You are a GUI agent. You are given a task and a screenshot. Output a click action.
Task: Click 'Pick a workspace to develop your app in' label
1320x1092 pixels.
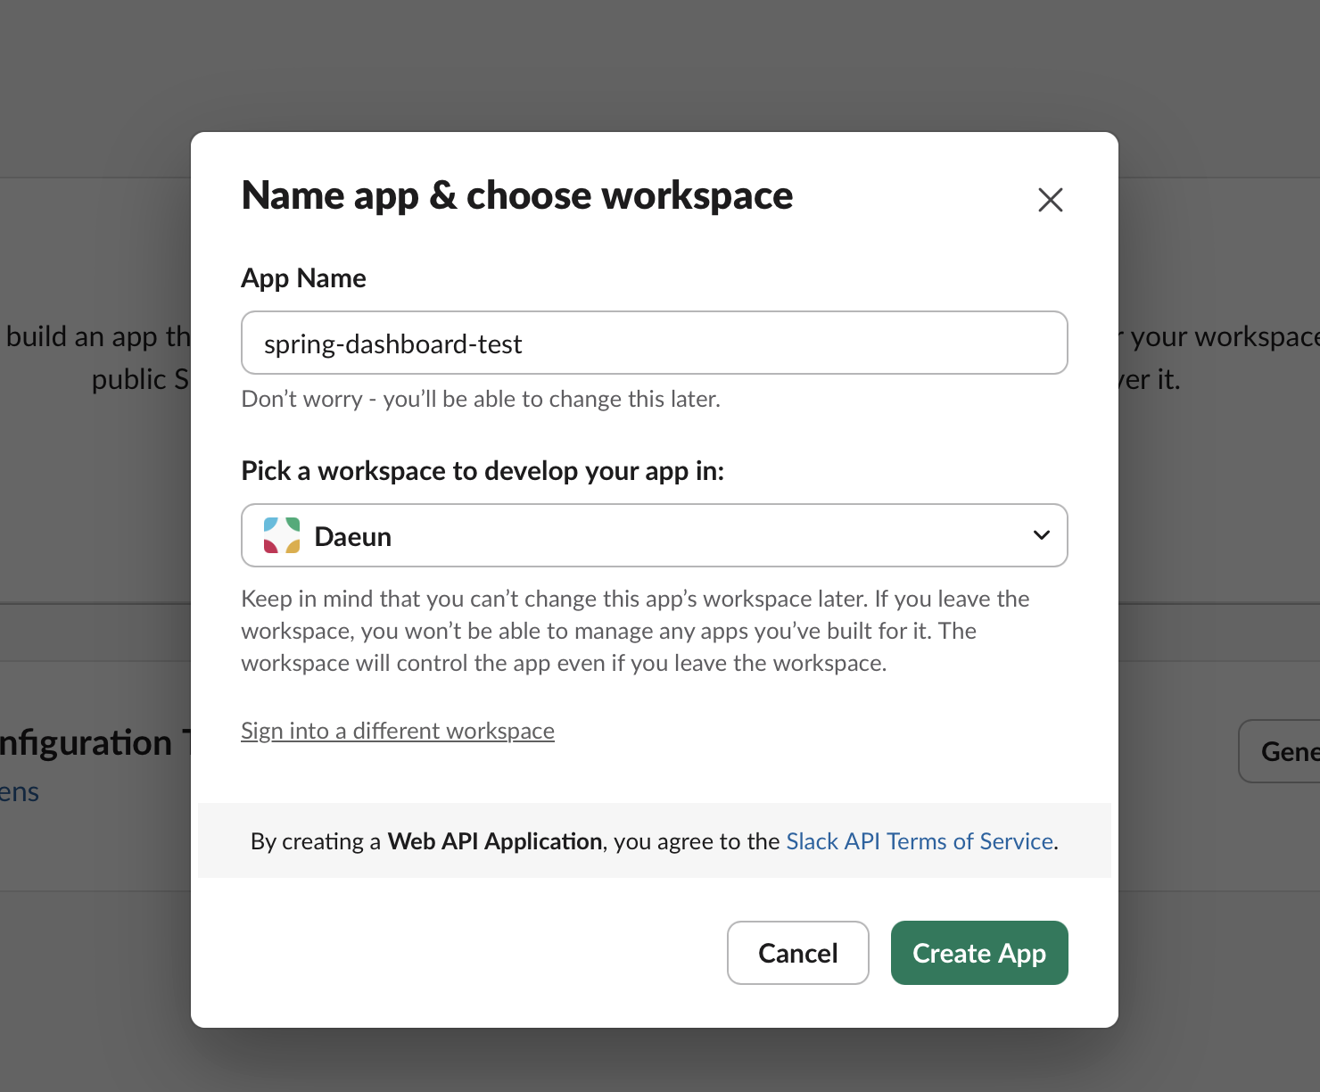[483, 471]
